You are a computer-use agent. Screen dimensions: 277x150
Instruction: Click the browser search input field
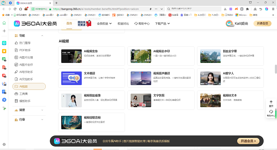coord(194,9)
